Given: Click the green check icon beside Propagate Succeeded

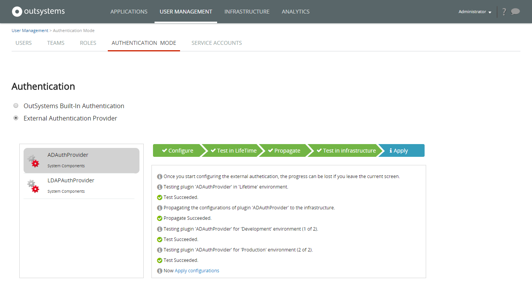Looking at the screenshot, I should coord(160,218).
